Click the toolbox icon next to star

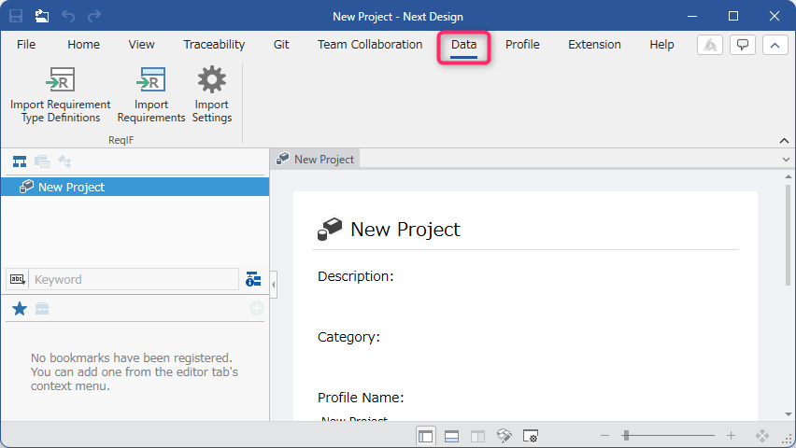42,309
